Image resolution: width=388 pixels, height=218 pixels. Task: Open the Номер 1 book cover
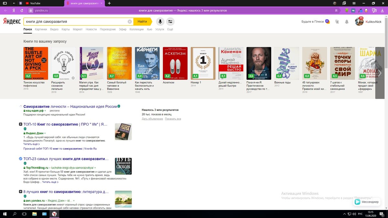click(x=203, y=63)
